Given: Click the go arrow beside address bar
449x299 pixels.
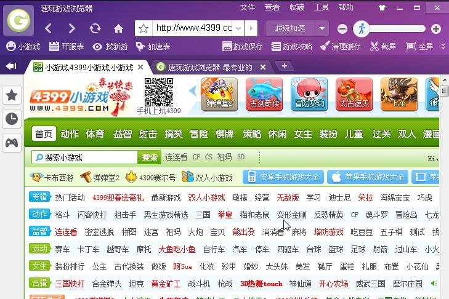Looking at the screenshot, I should [251, 28].
